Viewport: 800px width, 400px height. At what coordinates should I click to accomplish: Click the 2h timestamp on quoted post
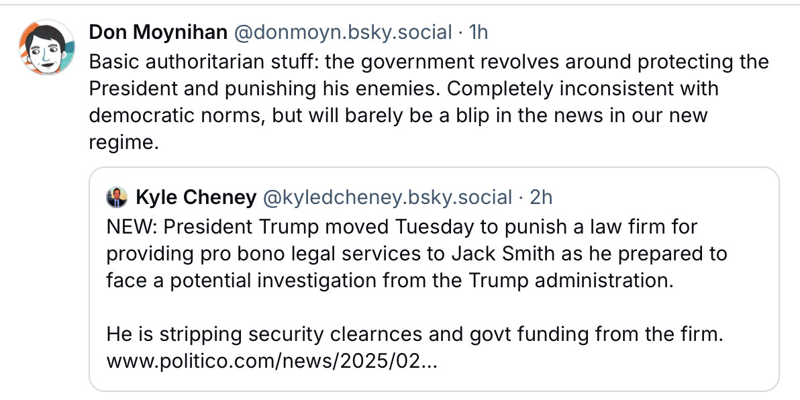click(x=540, y=197)
